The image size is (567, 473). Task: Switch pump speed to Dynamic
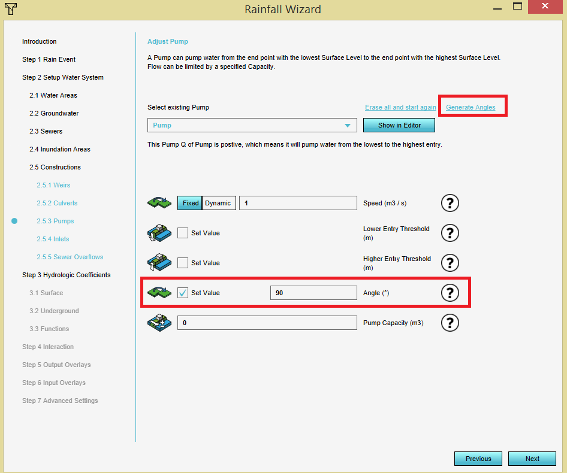click(218, 203)
